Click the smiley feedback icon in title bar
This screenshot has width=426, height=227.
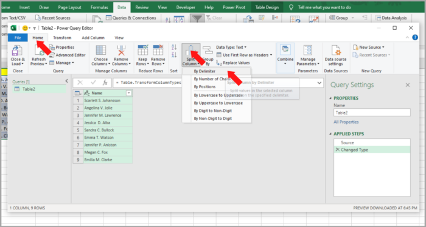[x=25, y=28]
